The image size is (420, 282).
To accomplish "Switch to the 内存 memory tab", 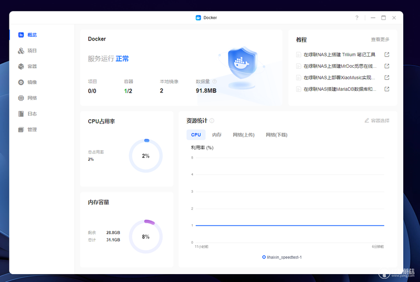I will pyautogui.click(x=217, y=135).
